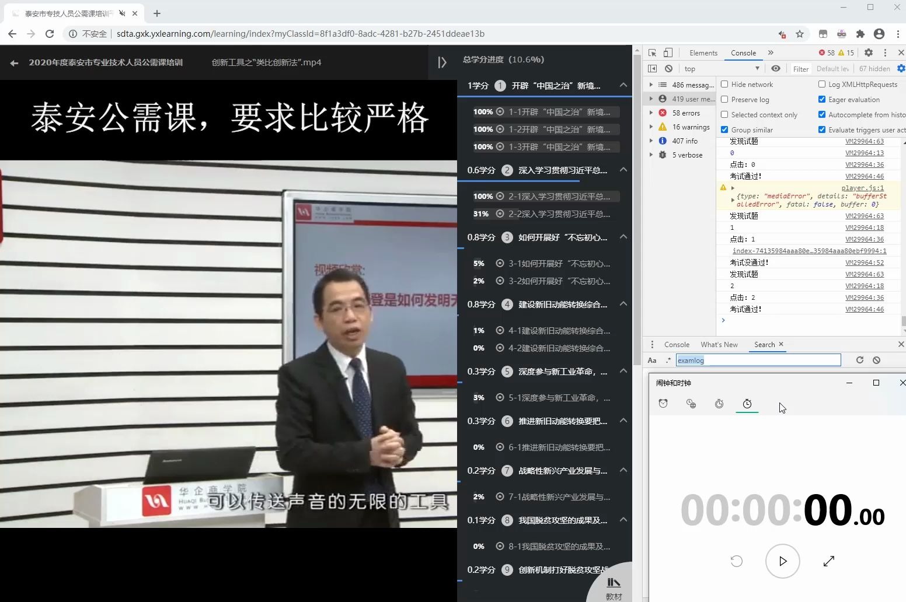Show more DevTools tabs with the double-chevron
The height and width of the screenshot is (602, 906).
pos(771,52)
